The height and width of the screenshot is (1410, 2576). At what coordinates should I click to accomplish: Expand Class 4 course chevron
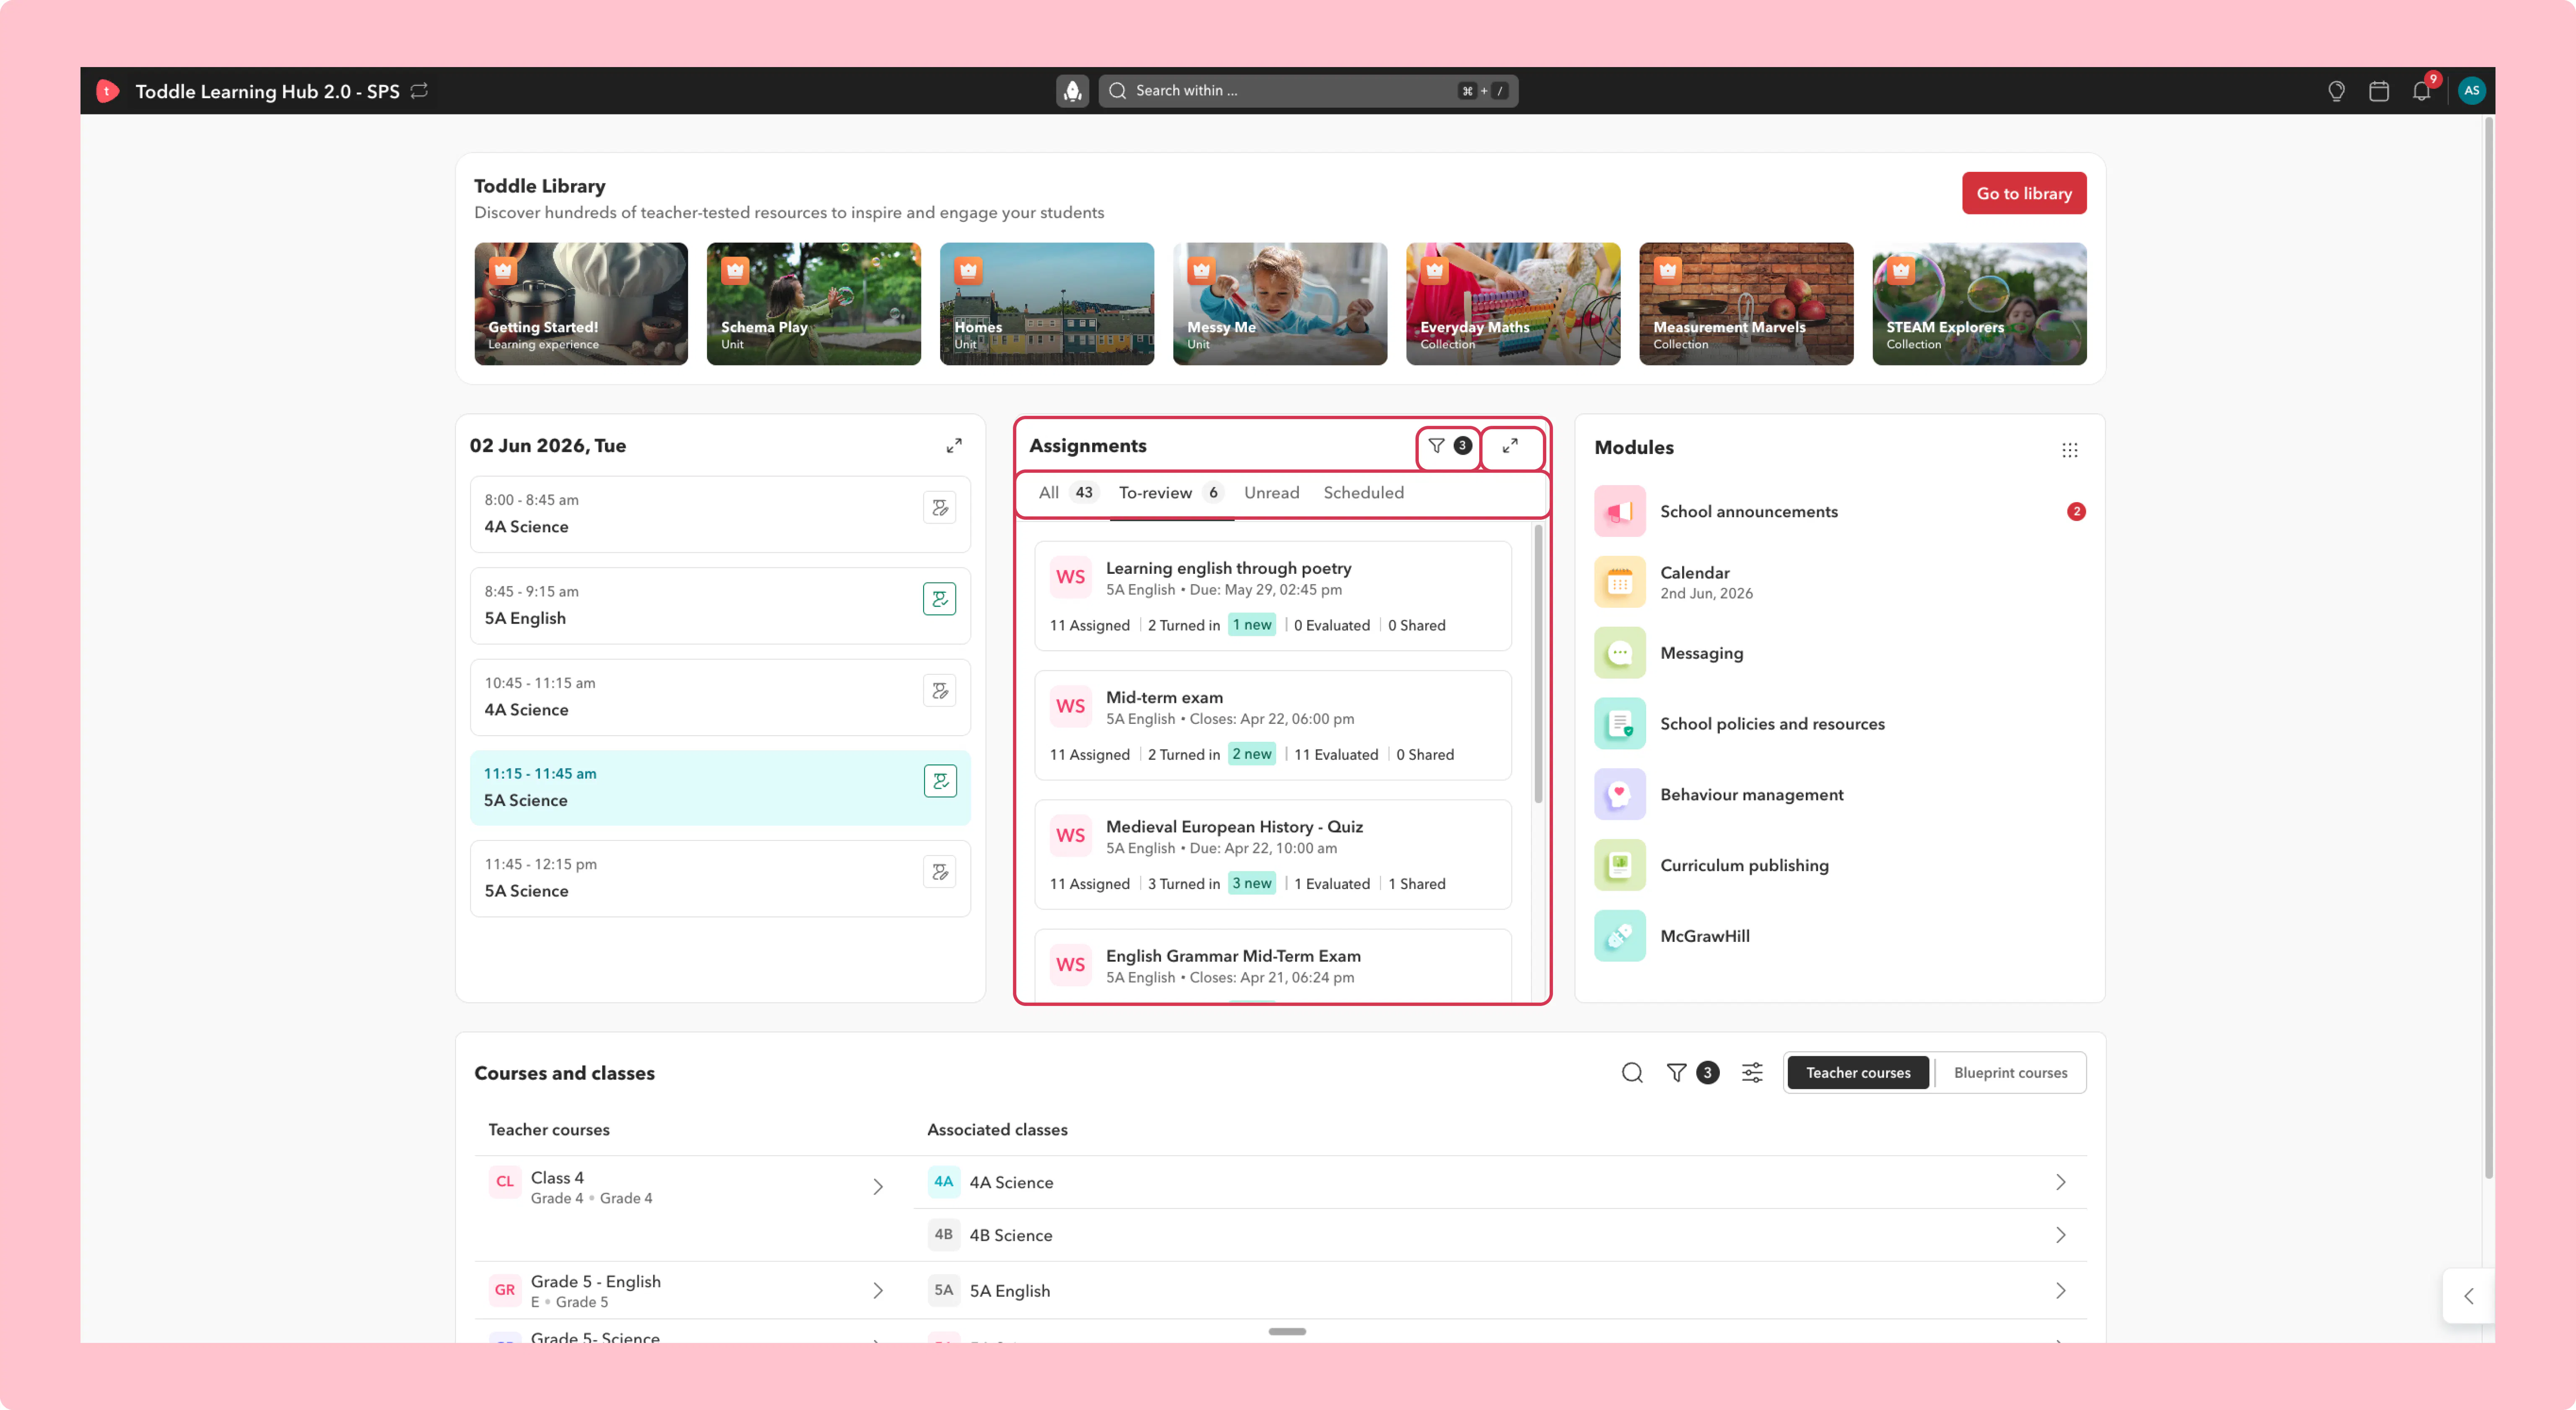pos(877,1187)
